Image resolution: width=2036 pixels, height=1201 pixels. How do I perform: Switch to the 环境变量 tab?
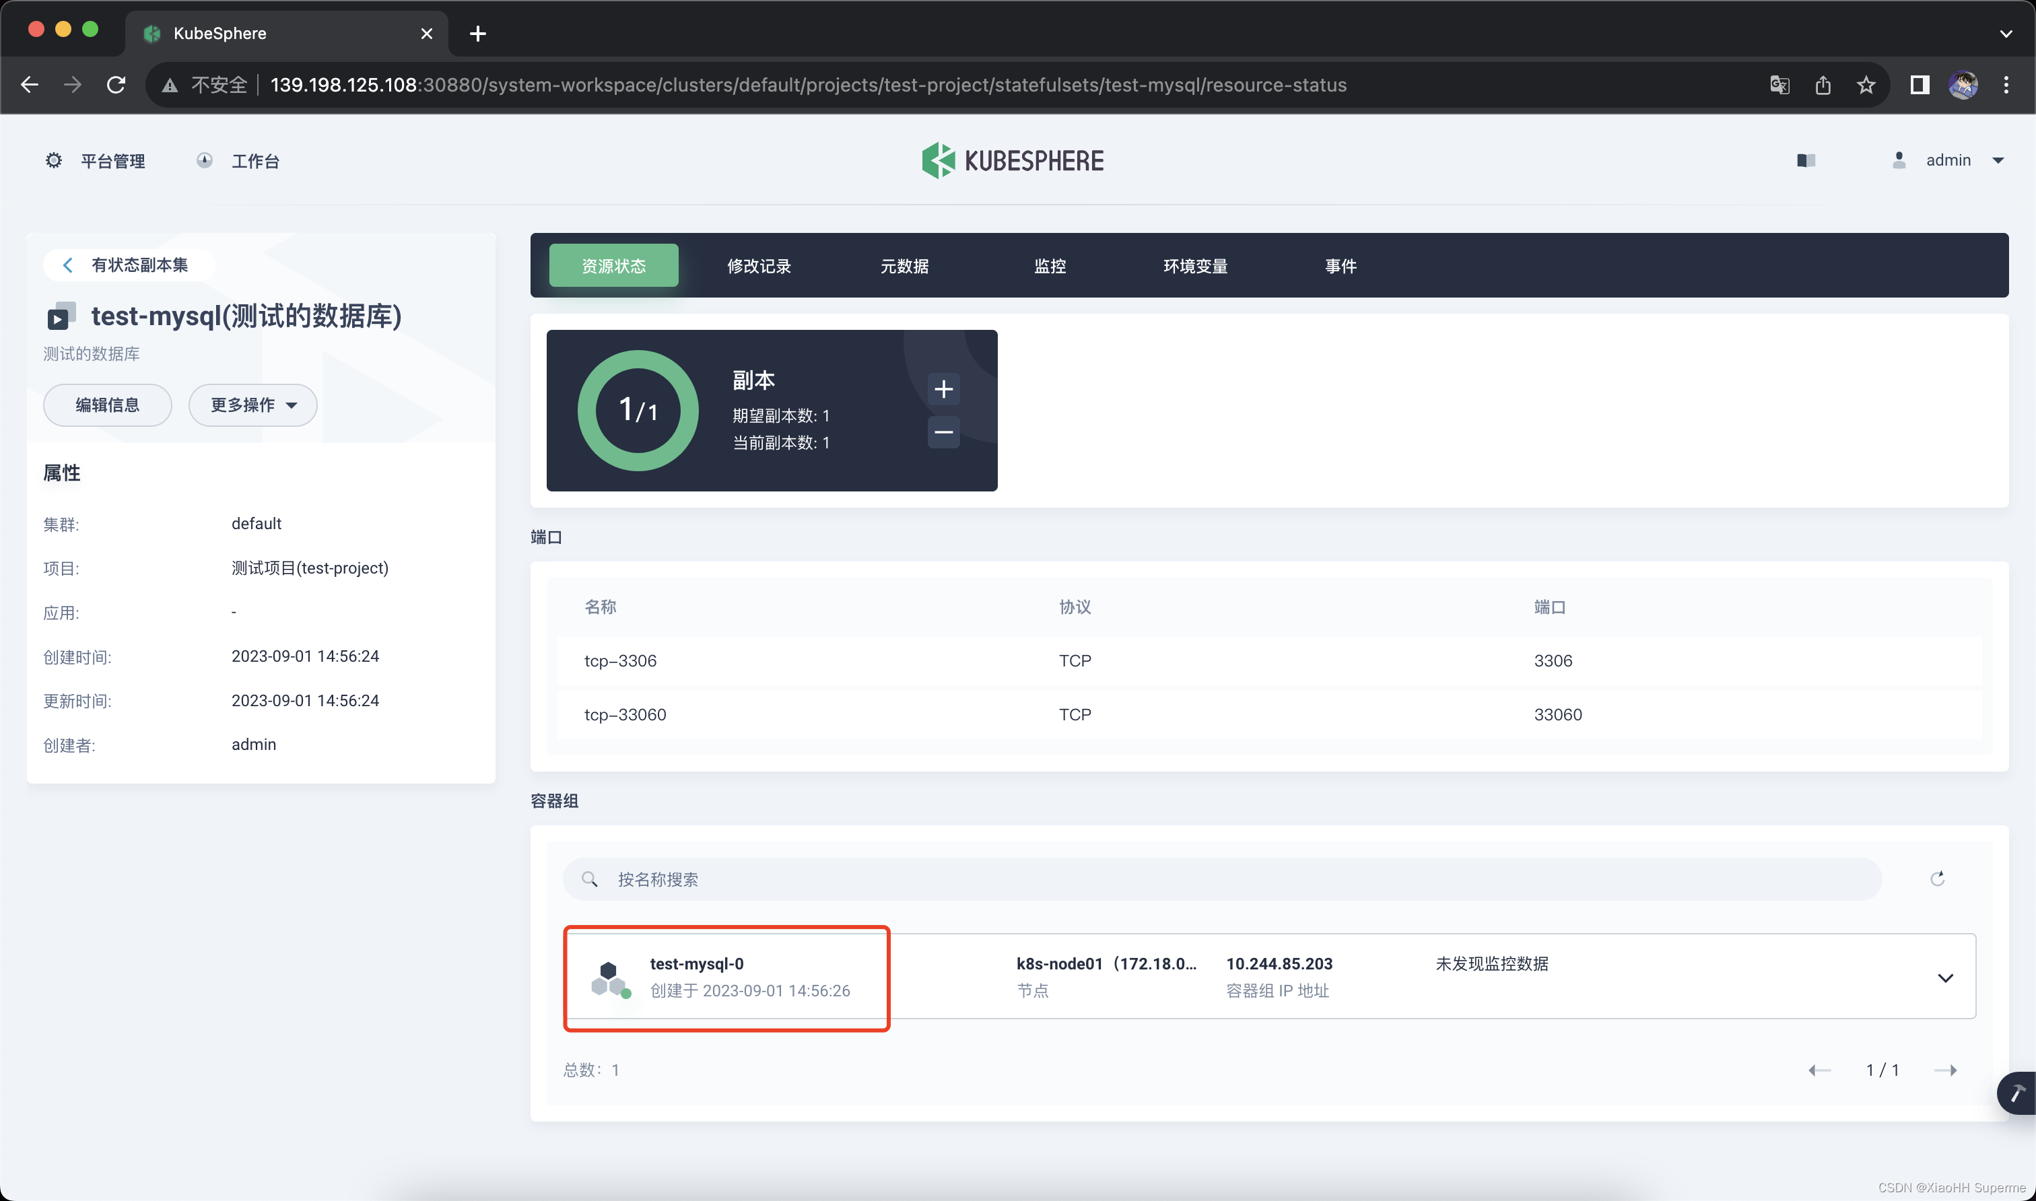1194,267
